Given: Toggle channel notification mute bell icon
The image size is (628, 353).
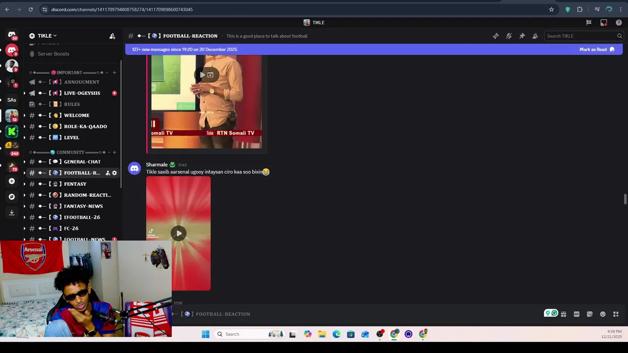Looking at the screenshot, I should tap(509, 36).
